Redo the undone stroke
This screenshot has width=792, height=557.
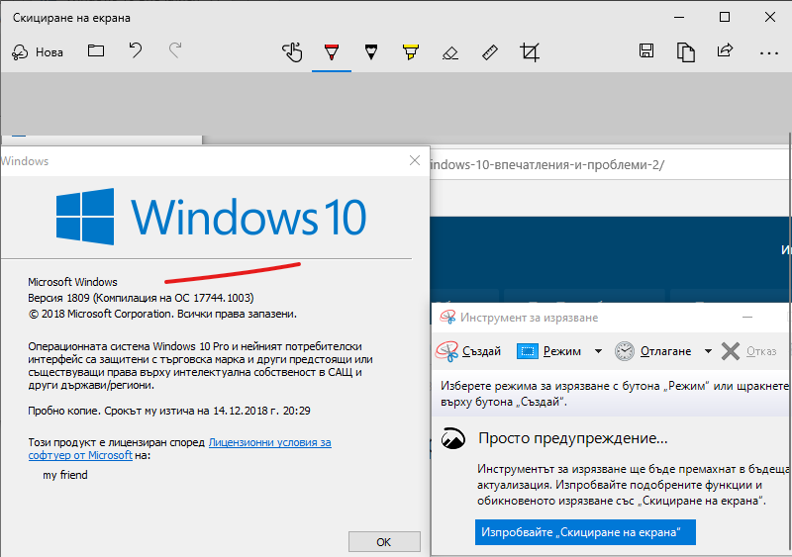click(175, 51)
